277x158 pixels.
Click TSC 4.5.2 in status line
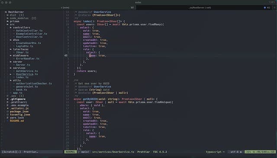tap(160, 152)
